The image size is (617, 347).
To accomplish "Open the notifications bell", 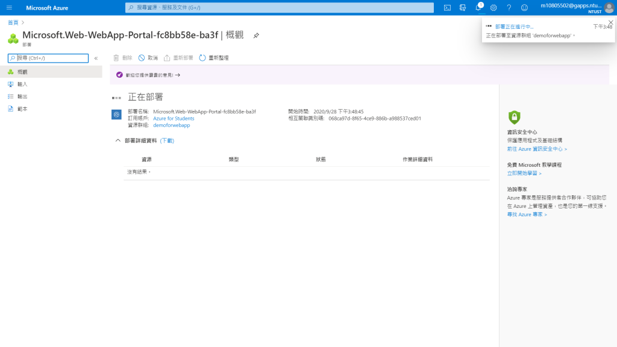I will [x=478, y=7].
